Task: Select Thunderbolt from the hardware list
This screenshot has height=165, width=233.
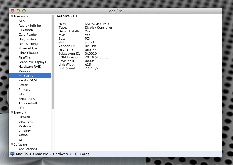Action: pos(28,103)
